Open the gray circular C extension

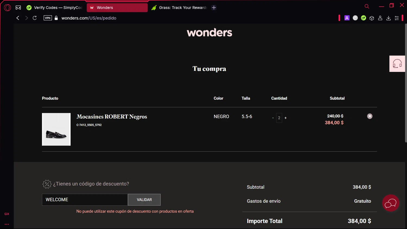[x=355, y=18]
